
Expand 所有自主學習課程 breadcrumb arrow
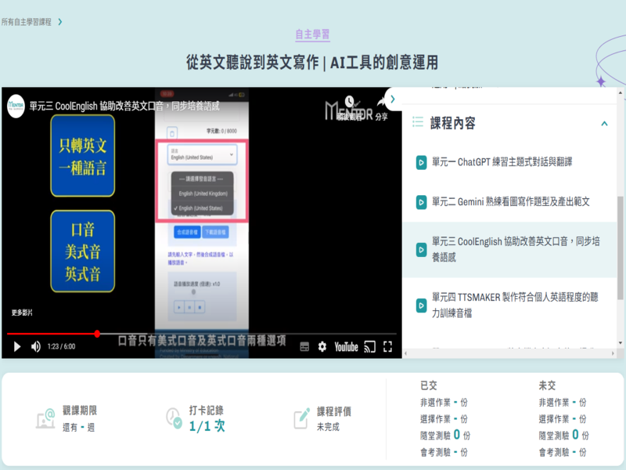(x=60, y=22)
